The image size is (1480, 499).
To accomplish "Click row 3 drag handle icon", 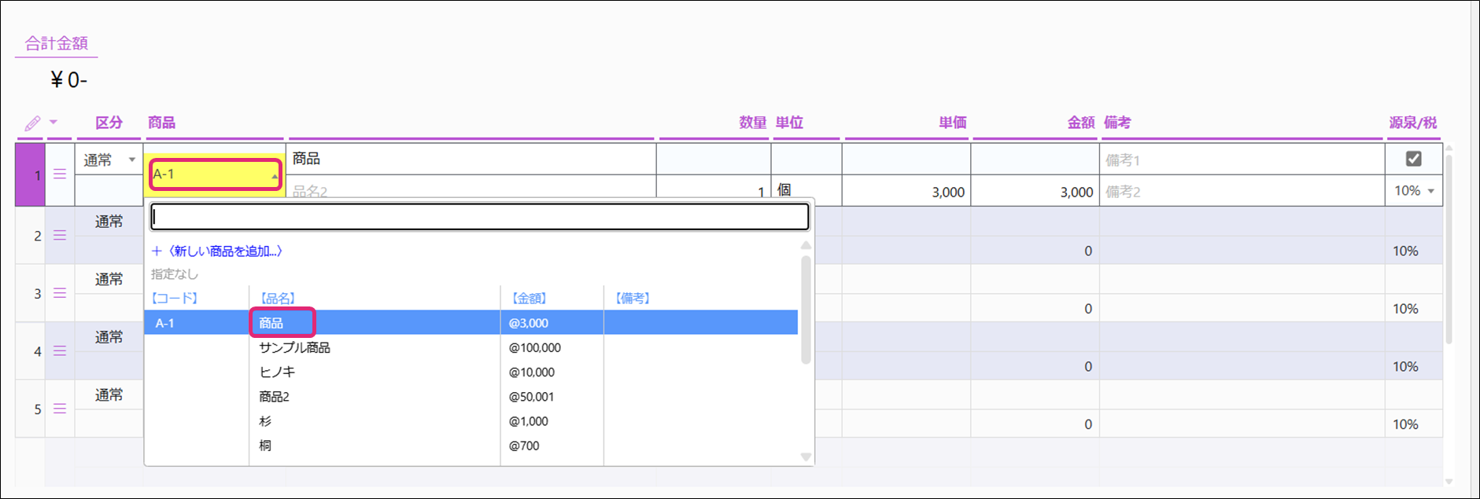I will (60, 293).
